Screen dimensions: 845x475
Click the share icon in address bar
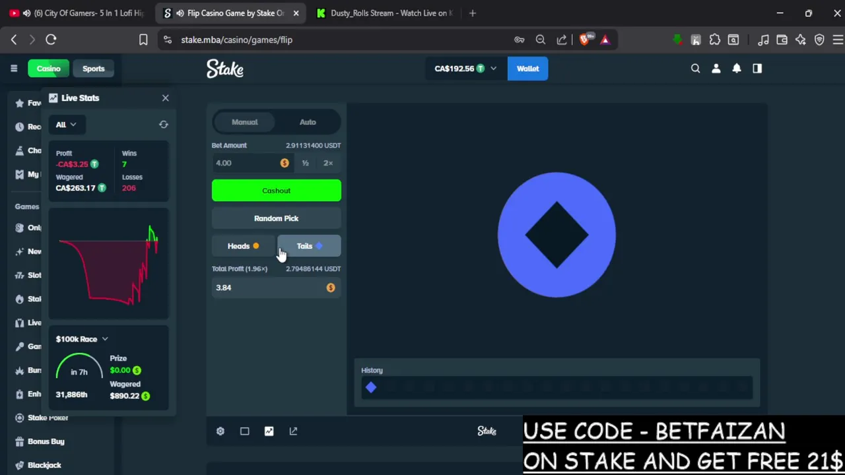562,40
